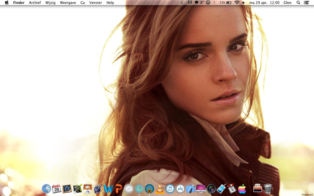Launch Xcode hammer icon
This screenshot has height=196, width=314.
click(x=190, y=189)
